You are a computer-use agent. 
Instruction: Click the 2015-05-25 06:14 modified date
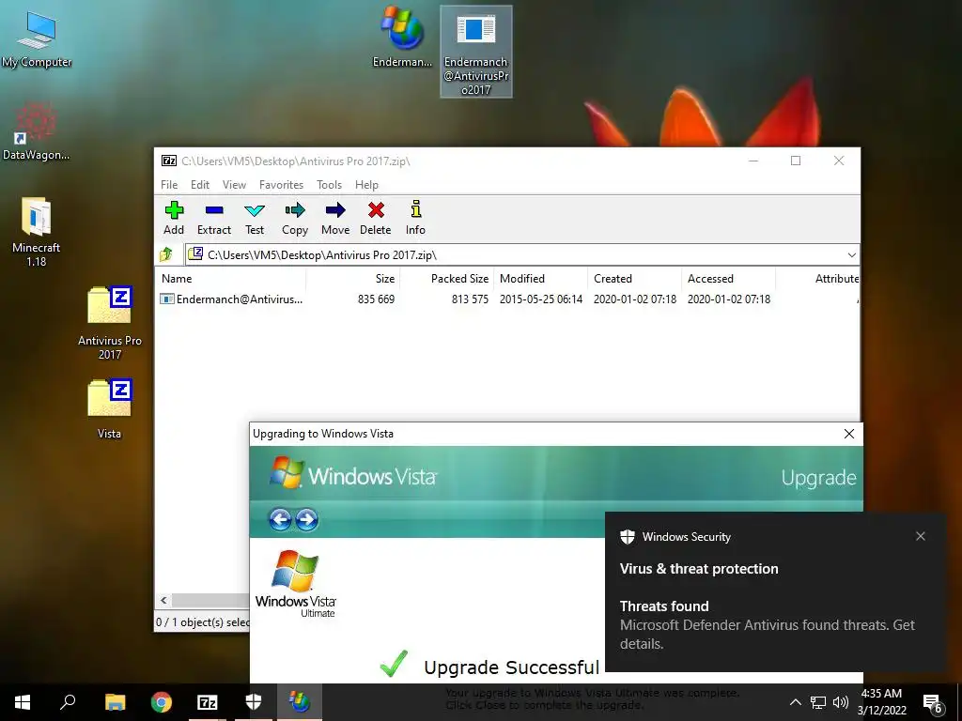pos(540,299)
